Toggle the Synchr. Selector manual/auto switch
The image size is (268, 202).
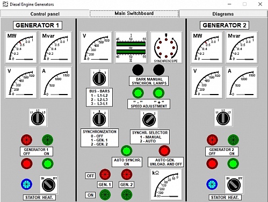[149, 119]
